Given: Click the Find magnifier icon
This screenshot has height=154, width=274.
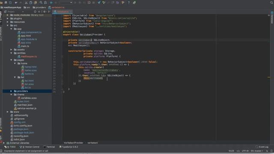Looking at the screenshot, I should point(41,3).
